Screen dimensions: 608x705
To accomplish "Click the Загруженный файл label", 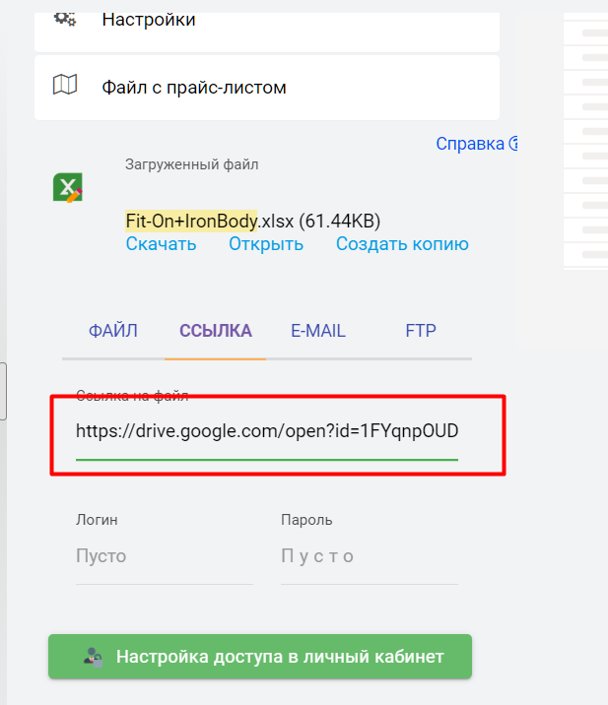I will 192,164.
